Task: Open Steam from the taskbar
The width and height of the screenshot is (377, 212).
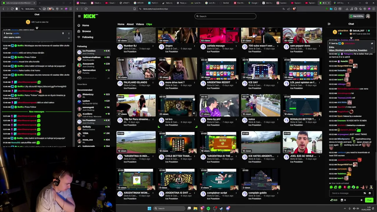Action: 221,208
